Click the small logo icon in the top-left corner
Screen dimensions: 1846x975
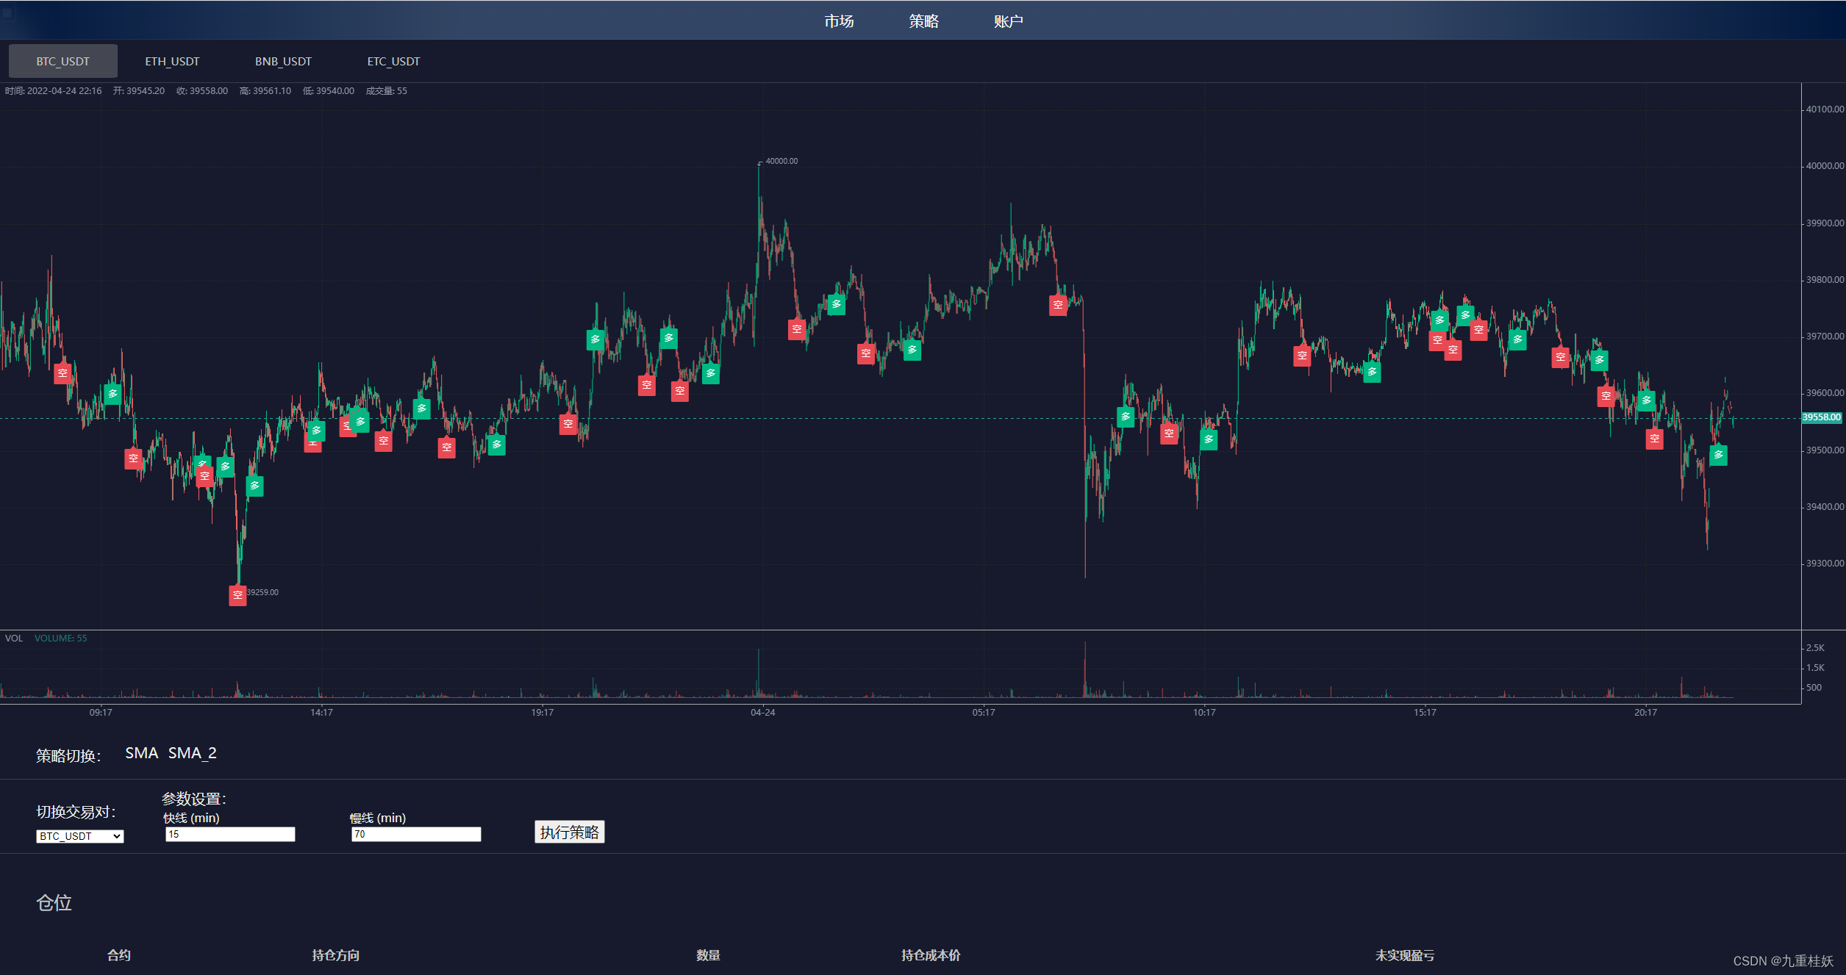[7, 12]
